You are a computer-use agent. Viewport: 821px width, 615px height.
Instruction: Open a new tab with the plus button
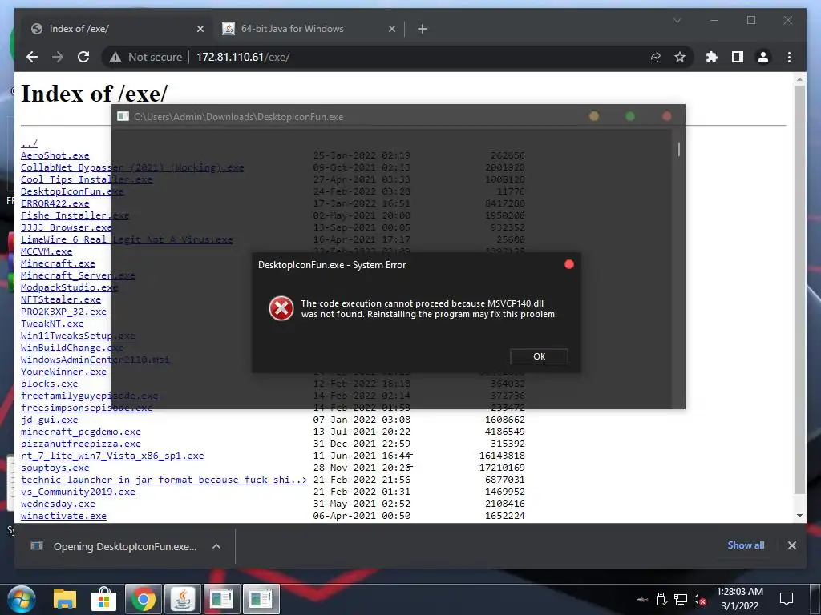423,30
